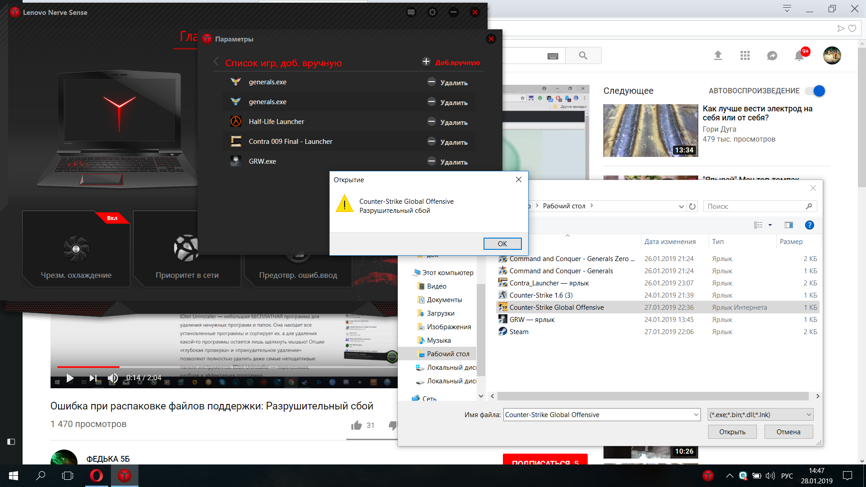
Task: Open YouTube account avatar menu
Action: [x=832, y=55]
